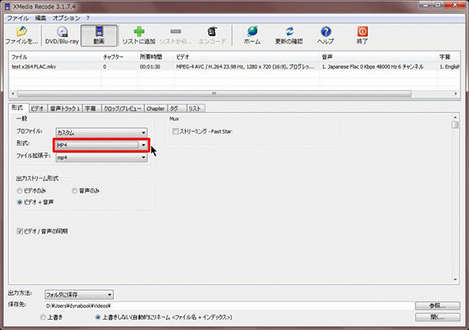Image resolution: width=469 pixels, height=330 pixels.
Task: Click the XMedia Recode title bar app icon
Action: [8, 6]
